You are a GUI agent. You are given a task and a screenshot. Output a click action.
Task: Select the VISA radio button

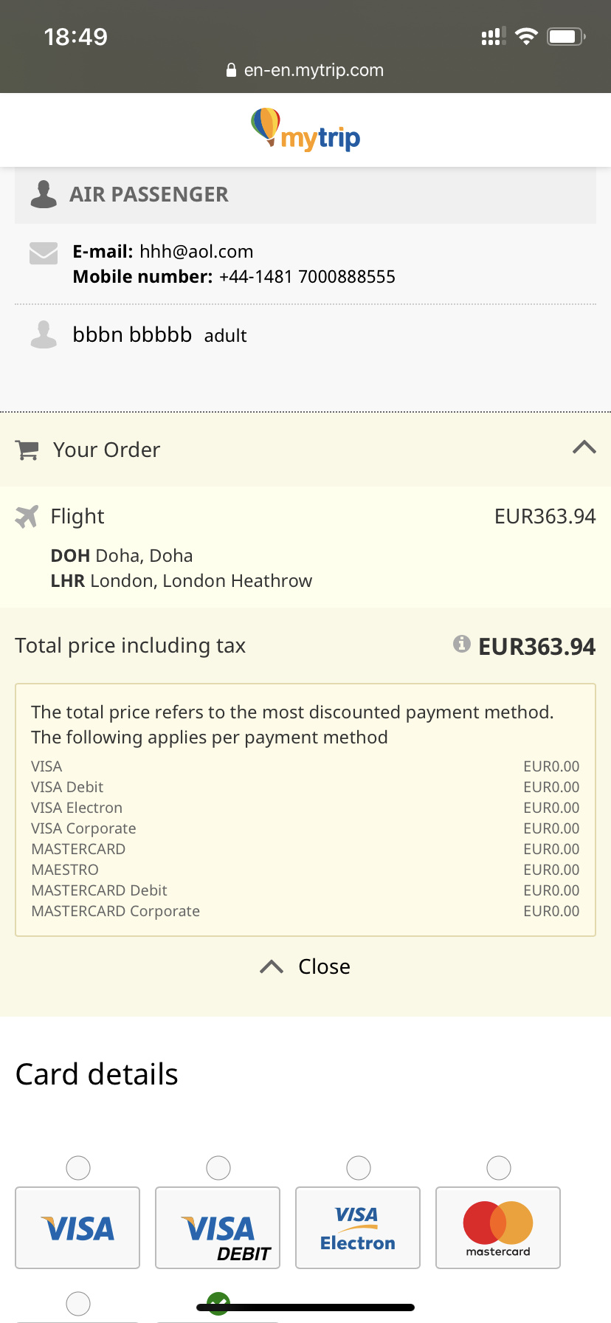coord(78,1168)
